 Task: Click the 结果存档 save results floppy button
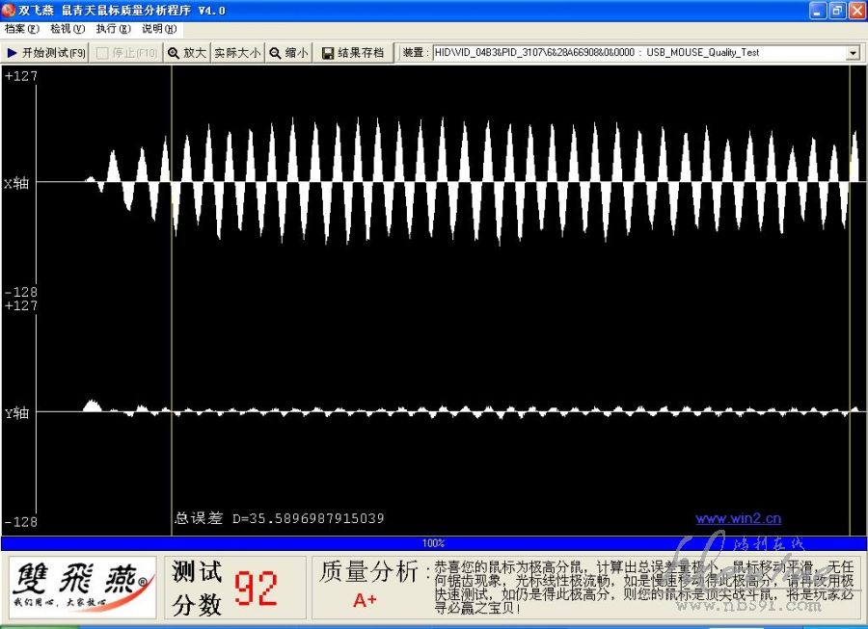point(353,53)
